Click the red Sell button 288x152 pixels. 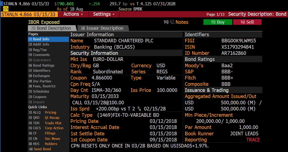click(247, 22)
